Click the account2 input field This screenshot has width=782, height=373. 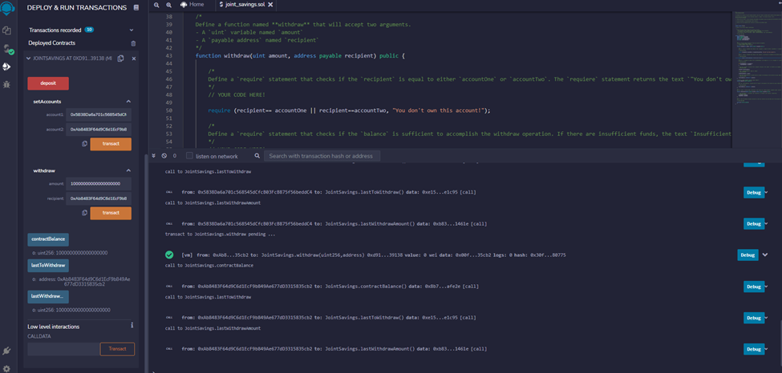coord(99,129)
